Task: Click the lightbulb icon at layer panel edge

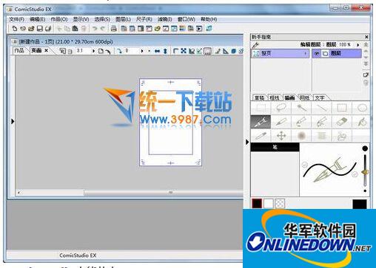Action: pos(366,83)
